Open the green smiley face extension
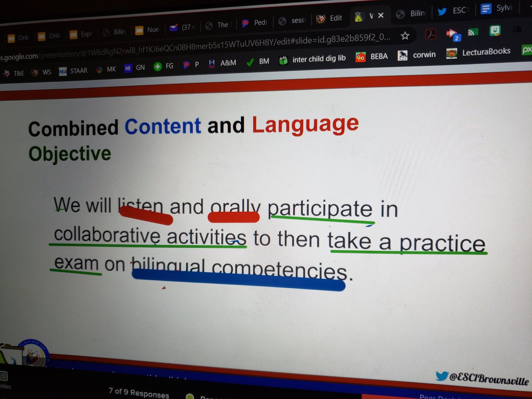This screenshot has height=399, width=532. pos(495,30)
